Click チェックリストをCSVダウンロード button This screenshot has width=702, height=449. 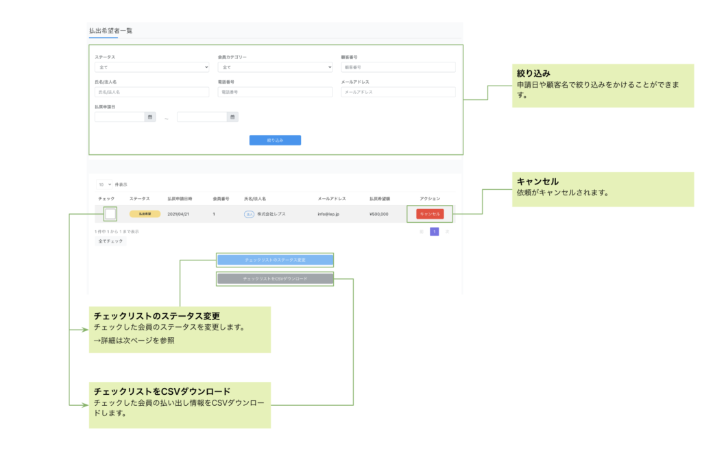275,279
